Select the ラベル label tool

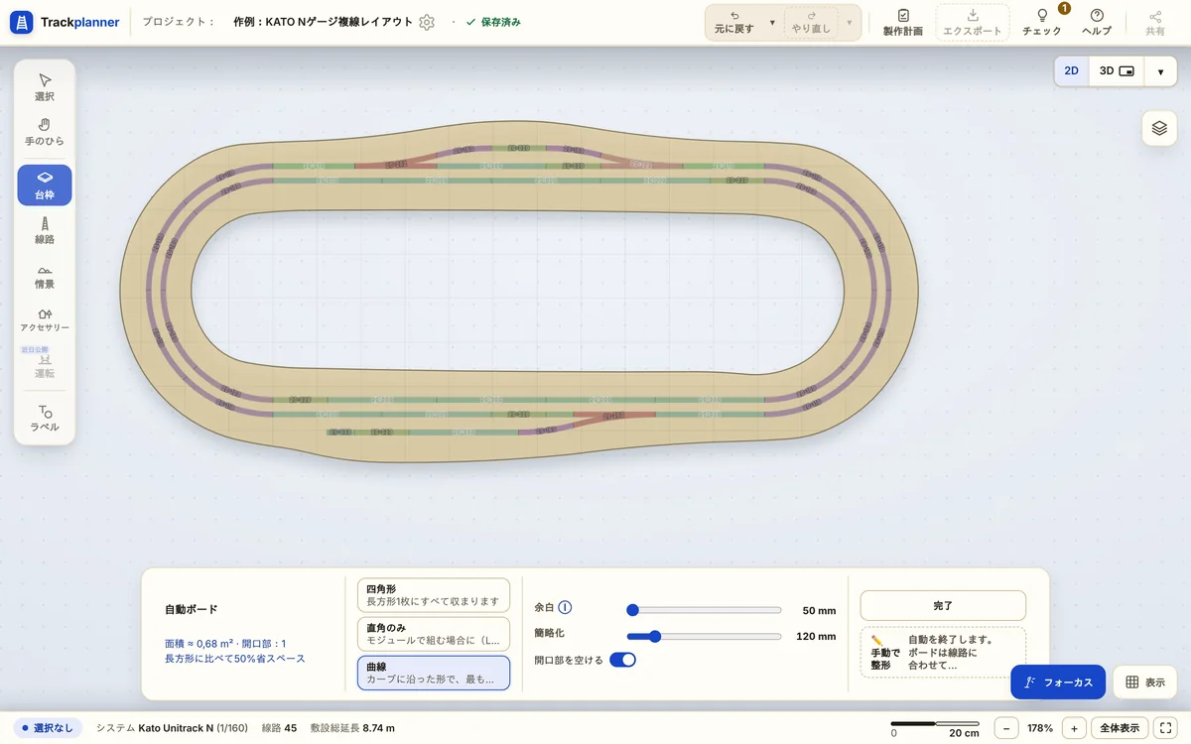coord(45,418)
